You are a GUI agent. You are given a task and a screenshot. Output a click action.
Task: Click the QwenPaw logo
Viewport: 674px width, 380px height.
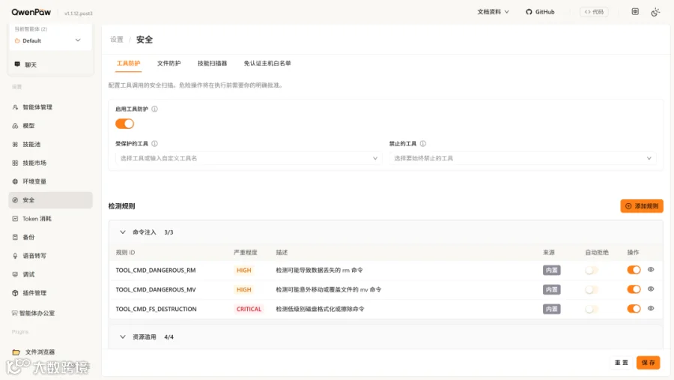pos(31,12)
